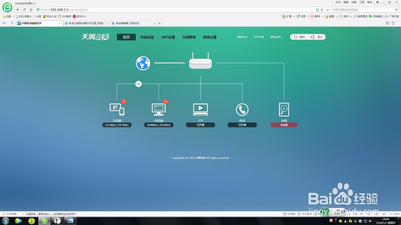
Task: Click the 重启 reboot button
Action: point(299,37)
